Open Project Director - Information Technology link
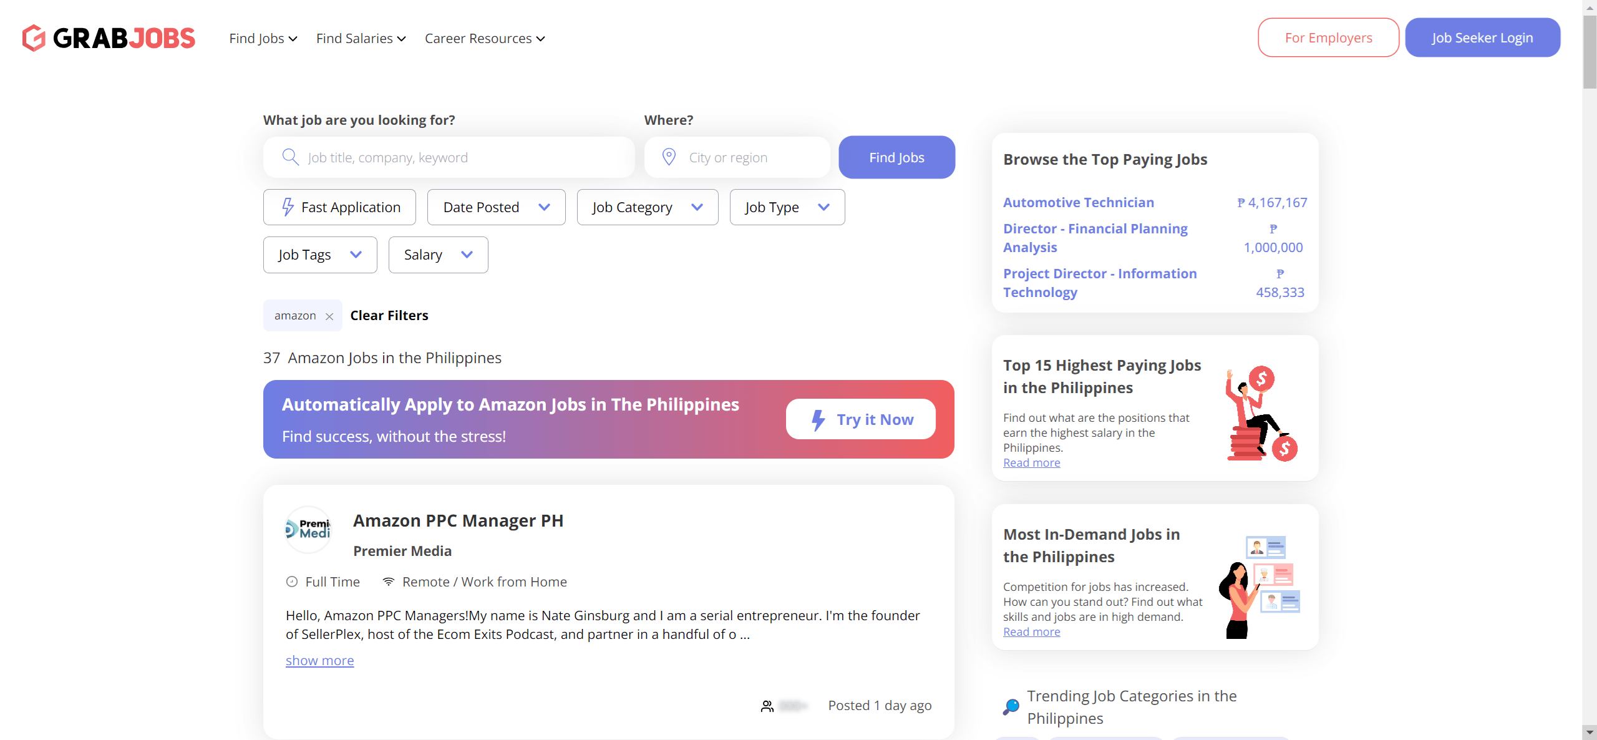 click(1100, 283)
